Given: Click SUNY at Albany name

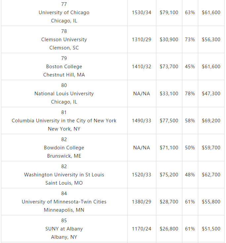Looking at the screenshot, I should tap(64, 229).
